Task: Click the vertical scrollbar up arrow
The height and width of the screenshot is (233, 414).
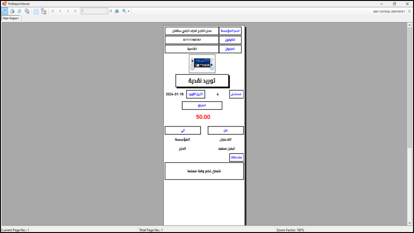Action: click(409, 25)
